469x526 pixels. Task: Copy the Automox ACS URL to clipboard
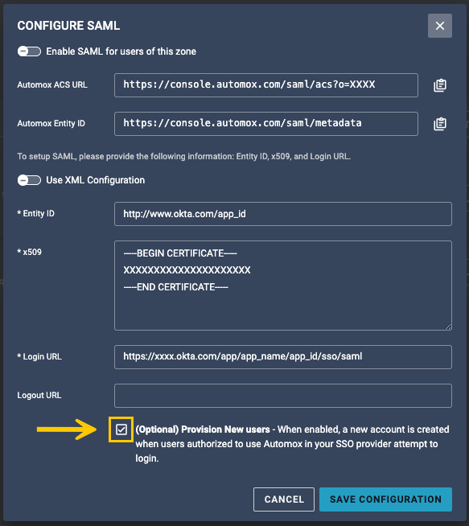[440, 85]
